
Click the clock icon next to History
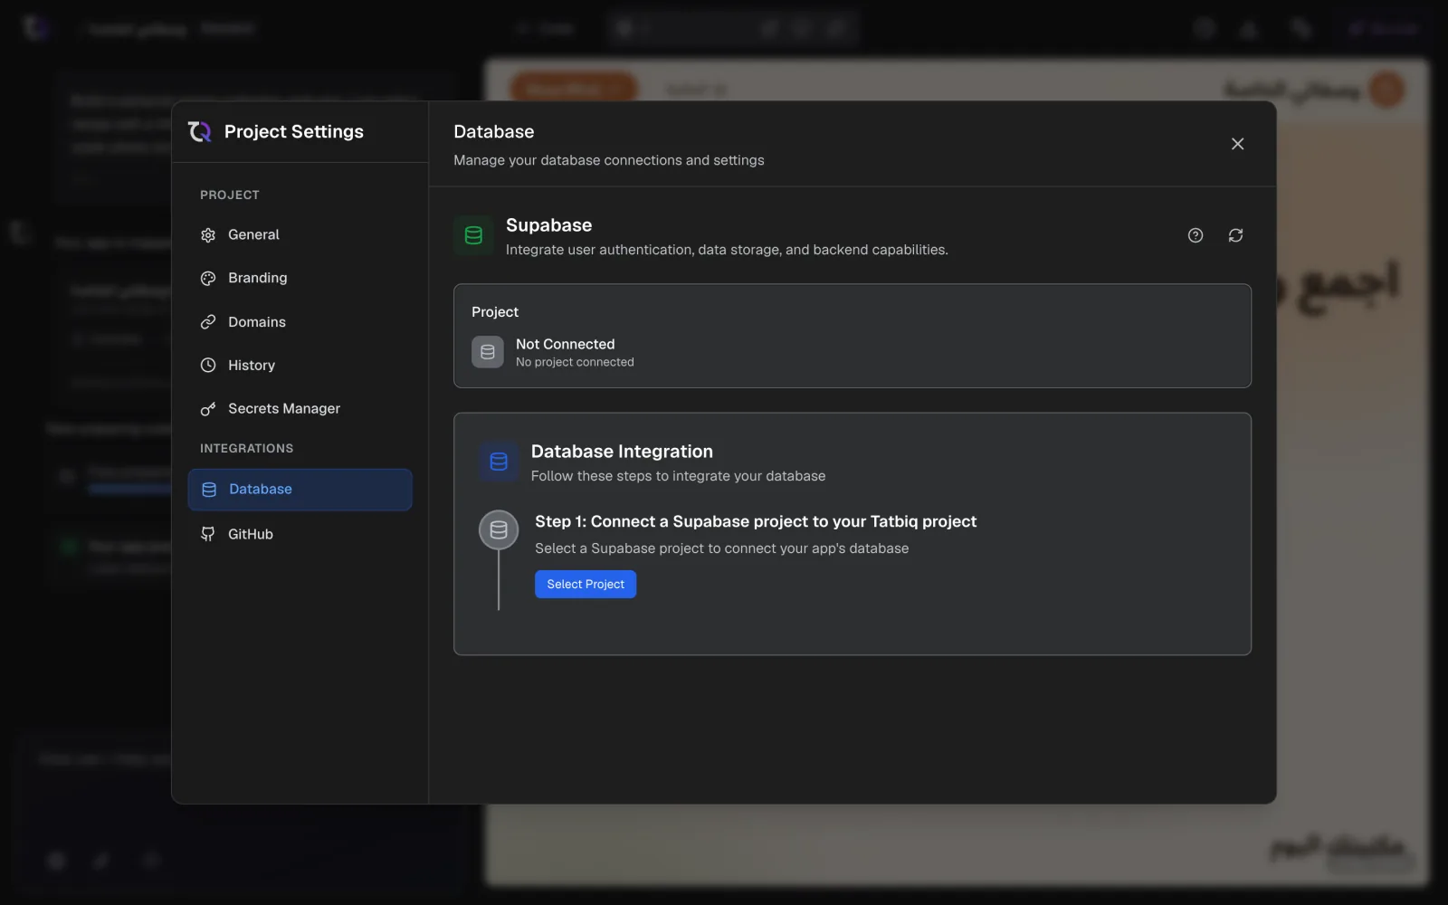[208, 366]
